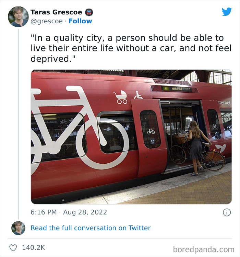
Task: Click the Taras Grescoe display name
Action: point(56,12)
